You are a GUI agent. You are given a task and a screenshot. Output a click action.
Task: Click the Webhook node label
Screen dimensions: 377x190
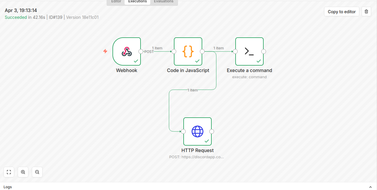click(x=127, y=70)
